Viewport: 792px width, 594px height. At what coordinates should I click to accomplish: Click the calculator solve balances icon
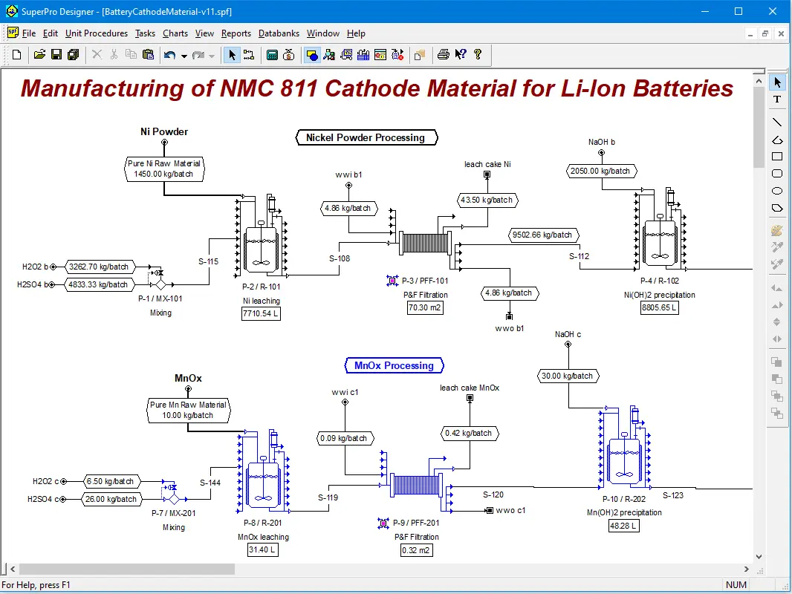272,54
